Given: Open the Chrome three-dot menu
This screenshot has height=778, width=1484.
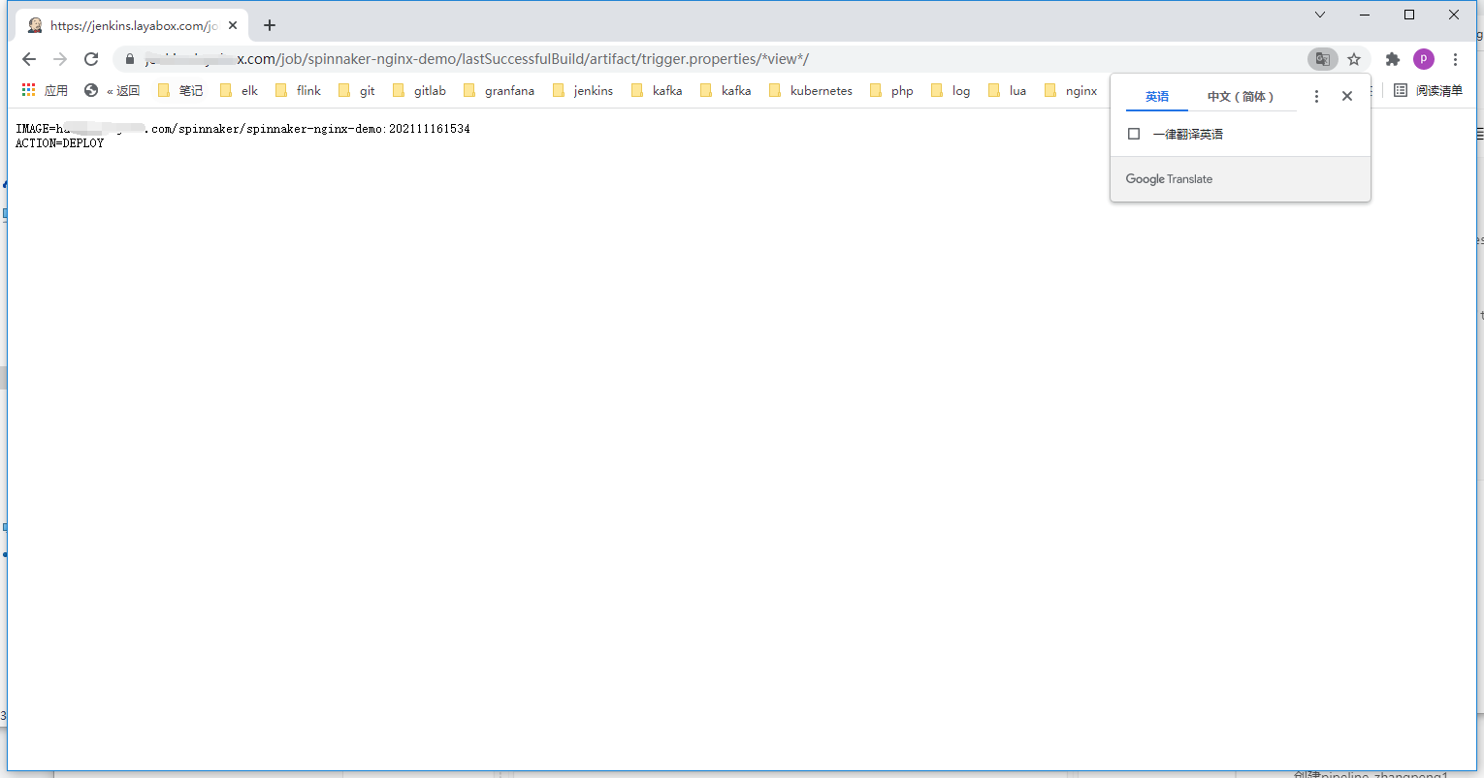Looking at the screenshot, I should click(1455, 59).
